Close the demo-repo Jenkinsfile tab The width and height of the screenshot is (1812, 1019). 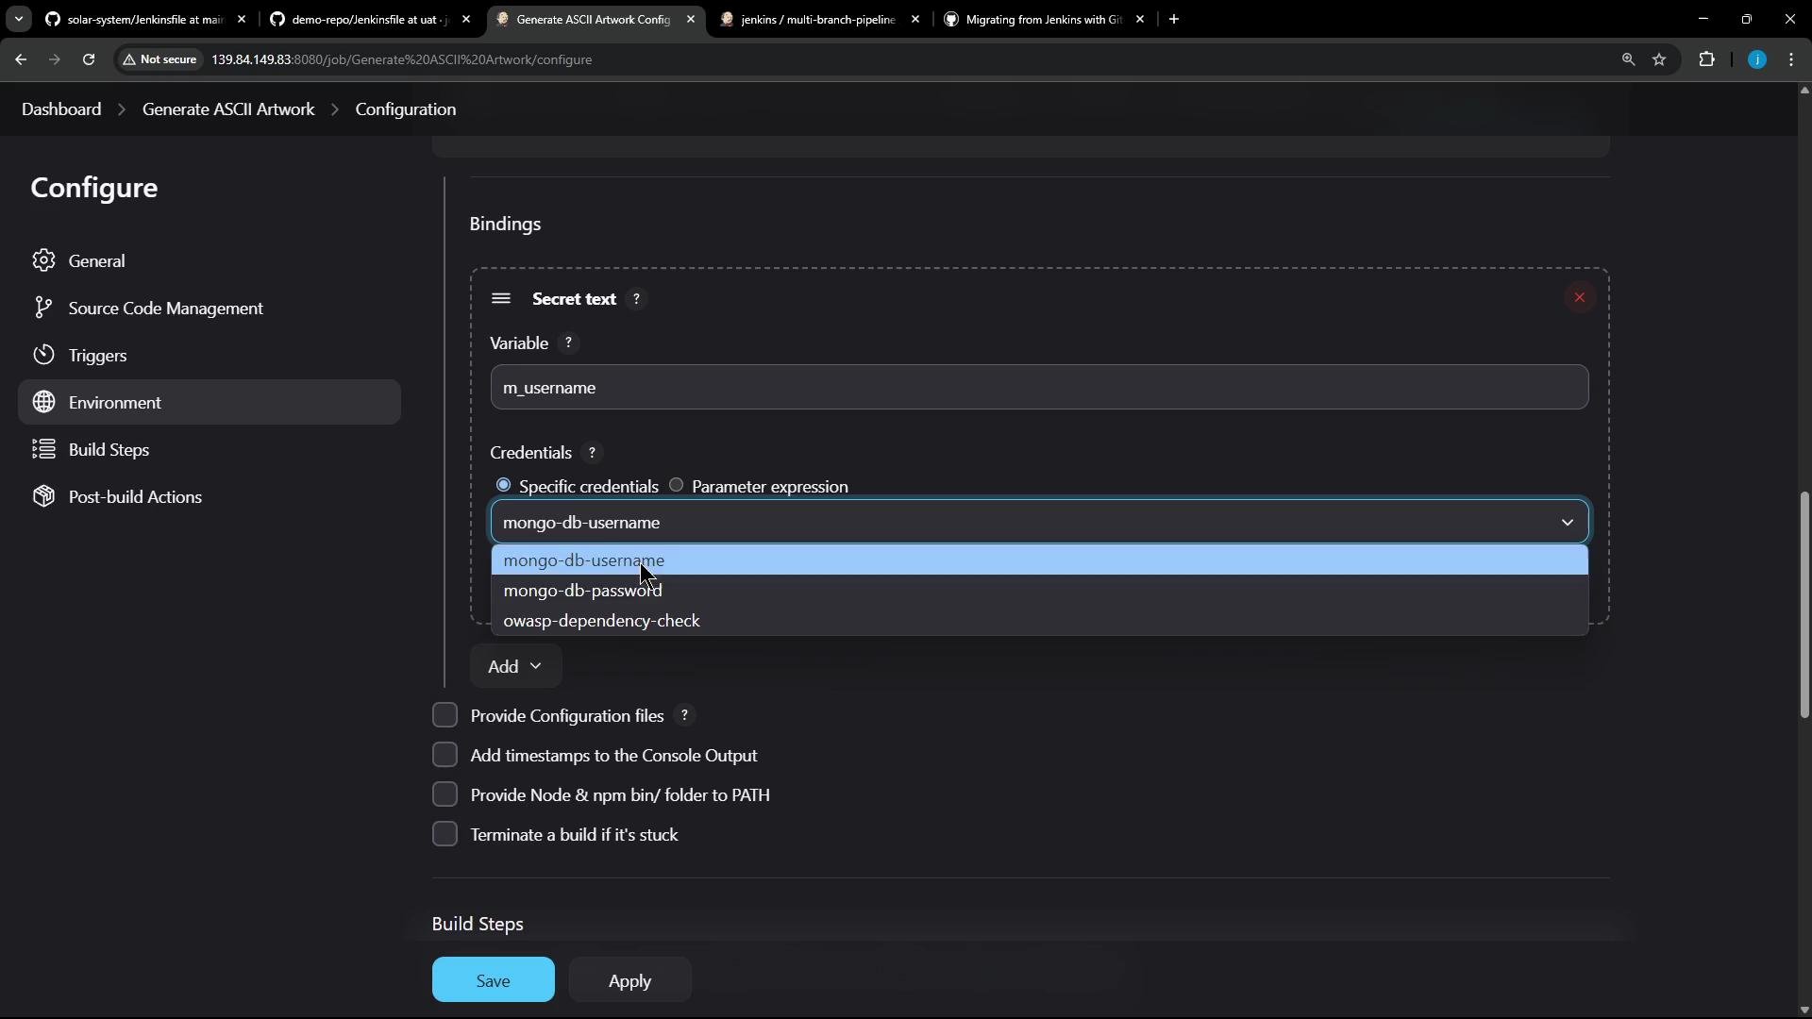click(x=466, y=19)
